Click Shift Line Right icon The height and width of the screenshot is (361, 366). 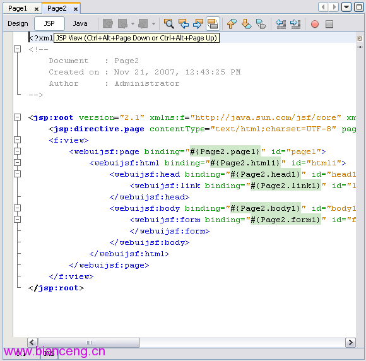[295, 23]
